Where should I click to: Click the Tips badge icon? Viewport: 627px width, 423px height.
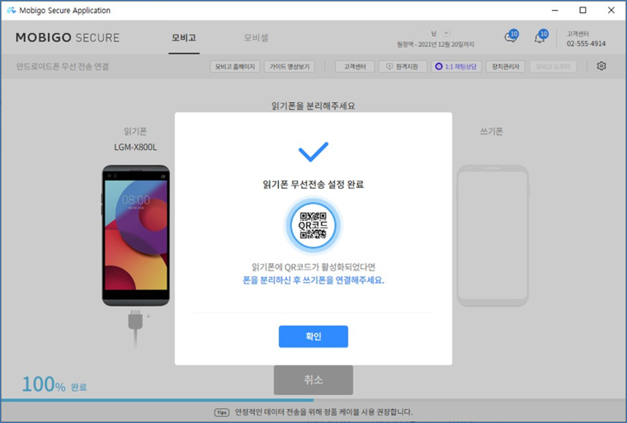[x=222, y=412]
